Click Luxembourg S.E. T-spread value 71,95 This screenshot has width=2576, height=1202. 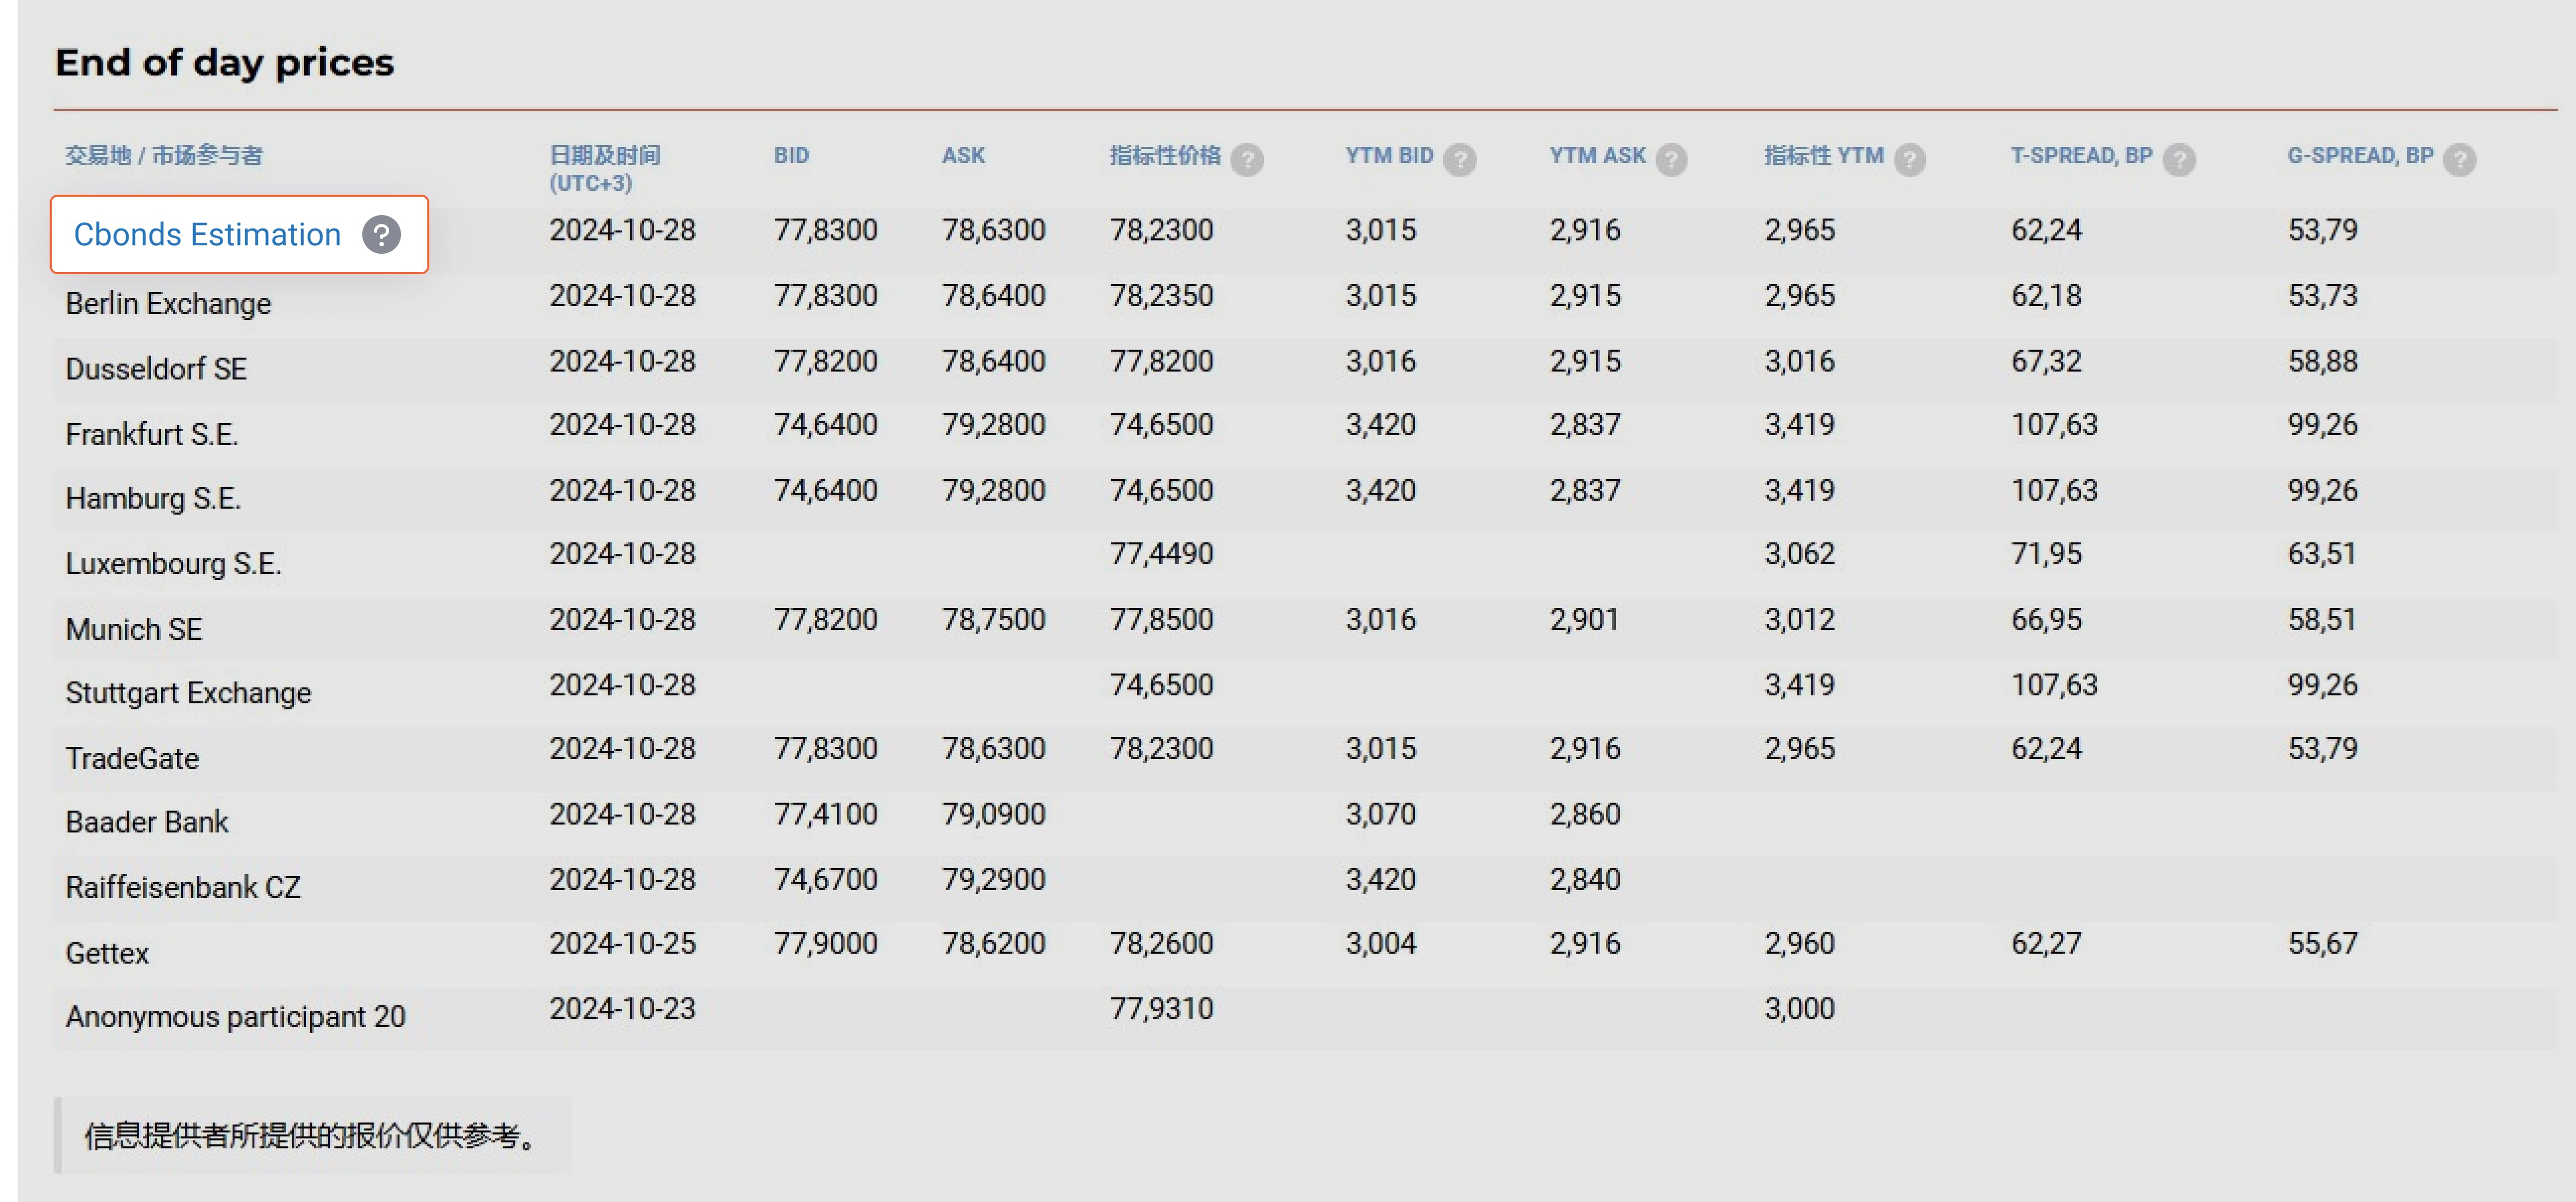[x=2046, y=554]
